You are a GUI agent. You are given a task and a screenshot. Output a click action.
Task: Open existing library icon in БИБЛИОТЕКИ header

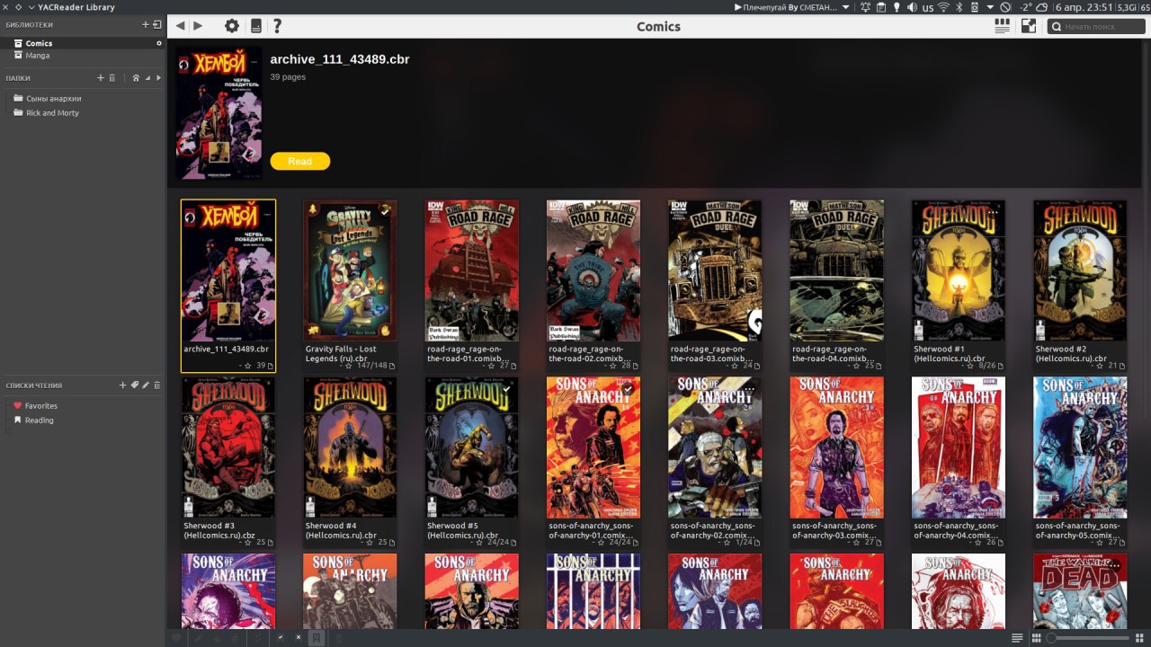157,24
